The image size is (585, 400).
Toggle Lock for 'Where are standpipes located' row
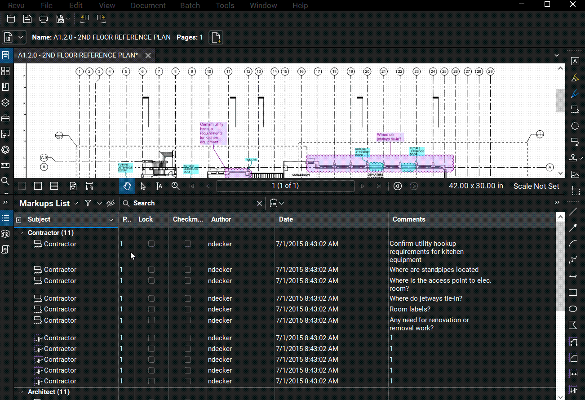click(151, 270)
